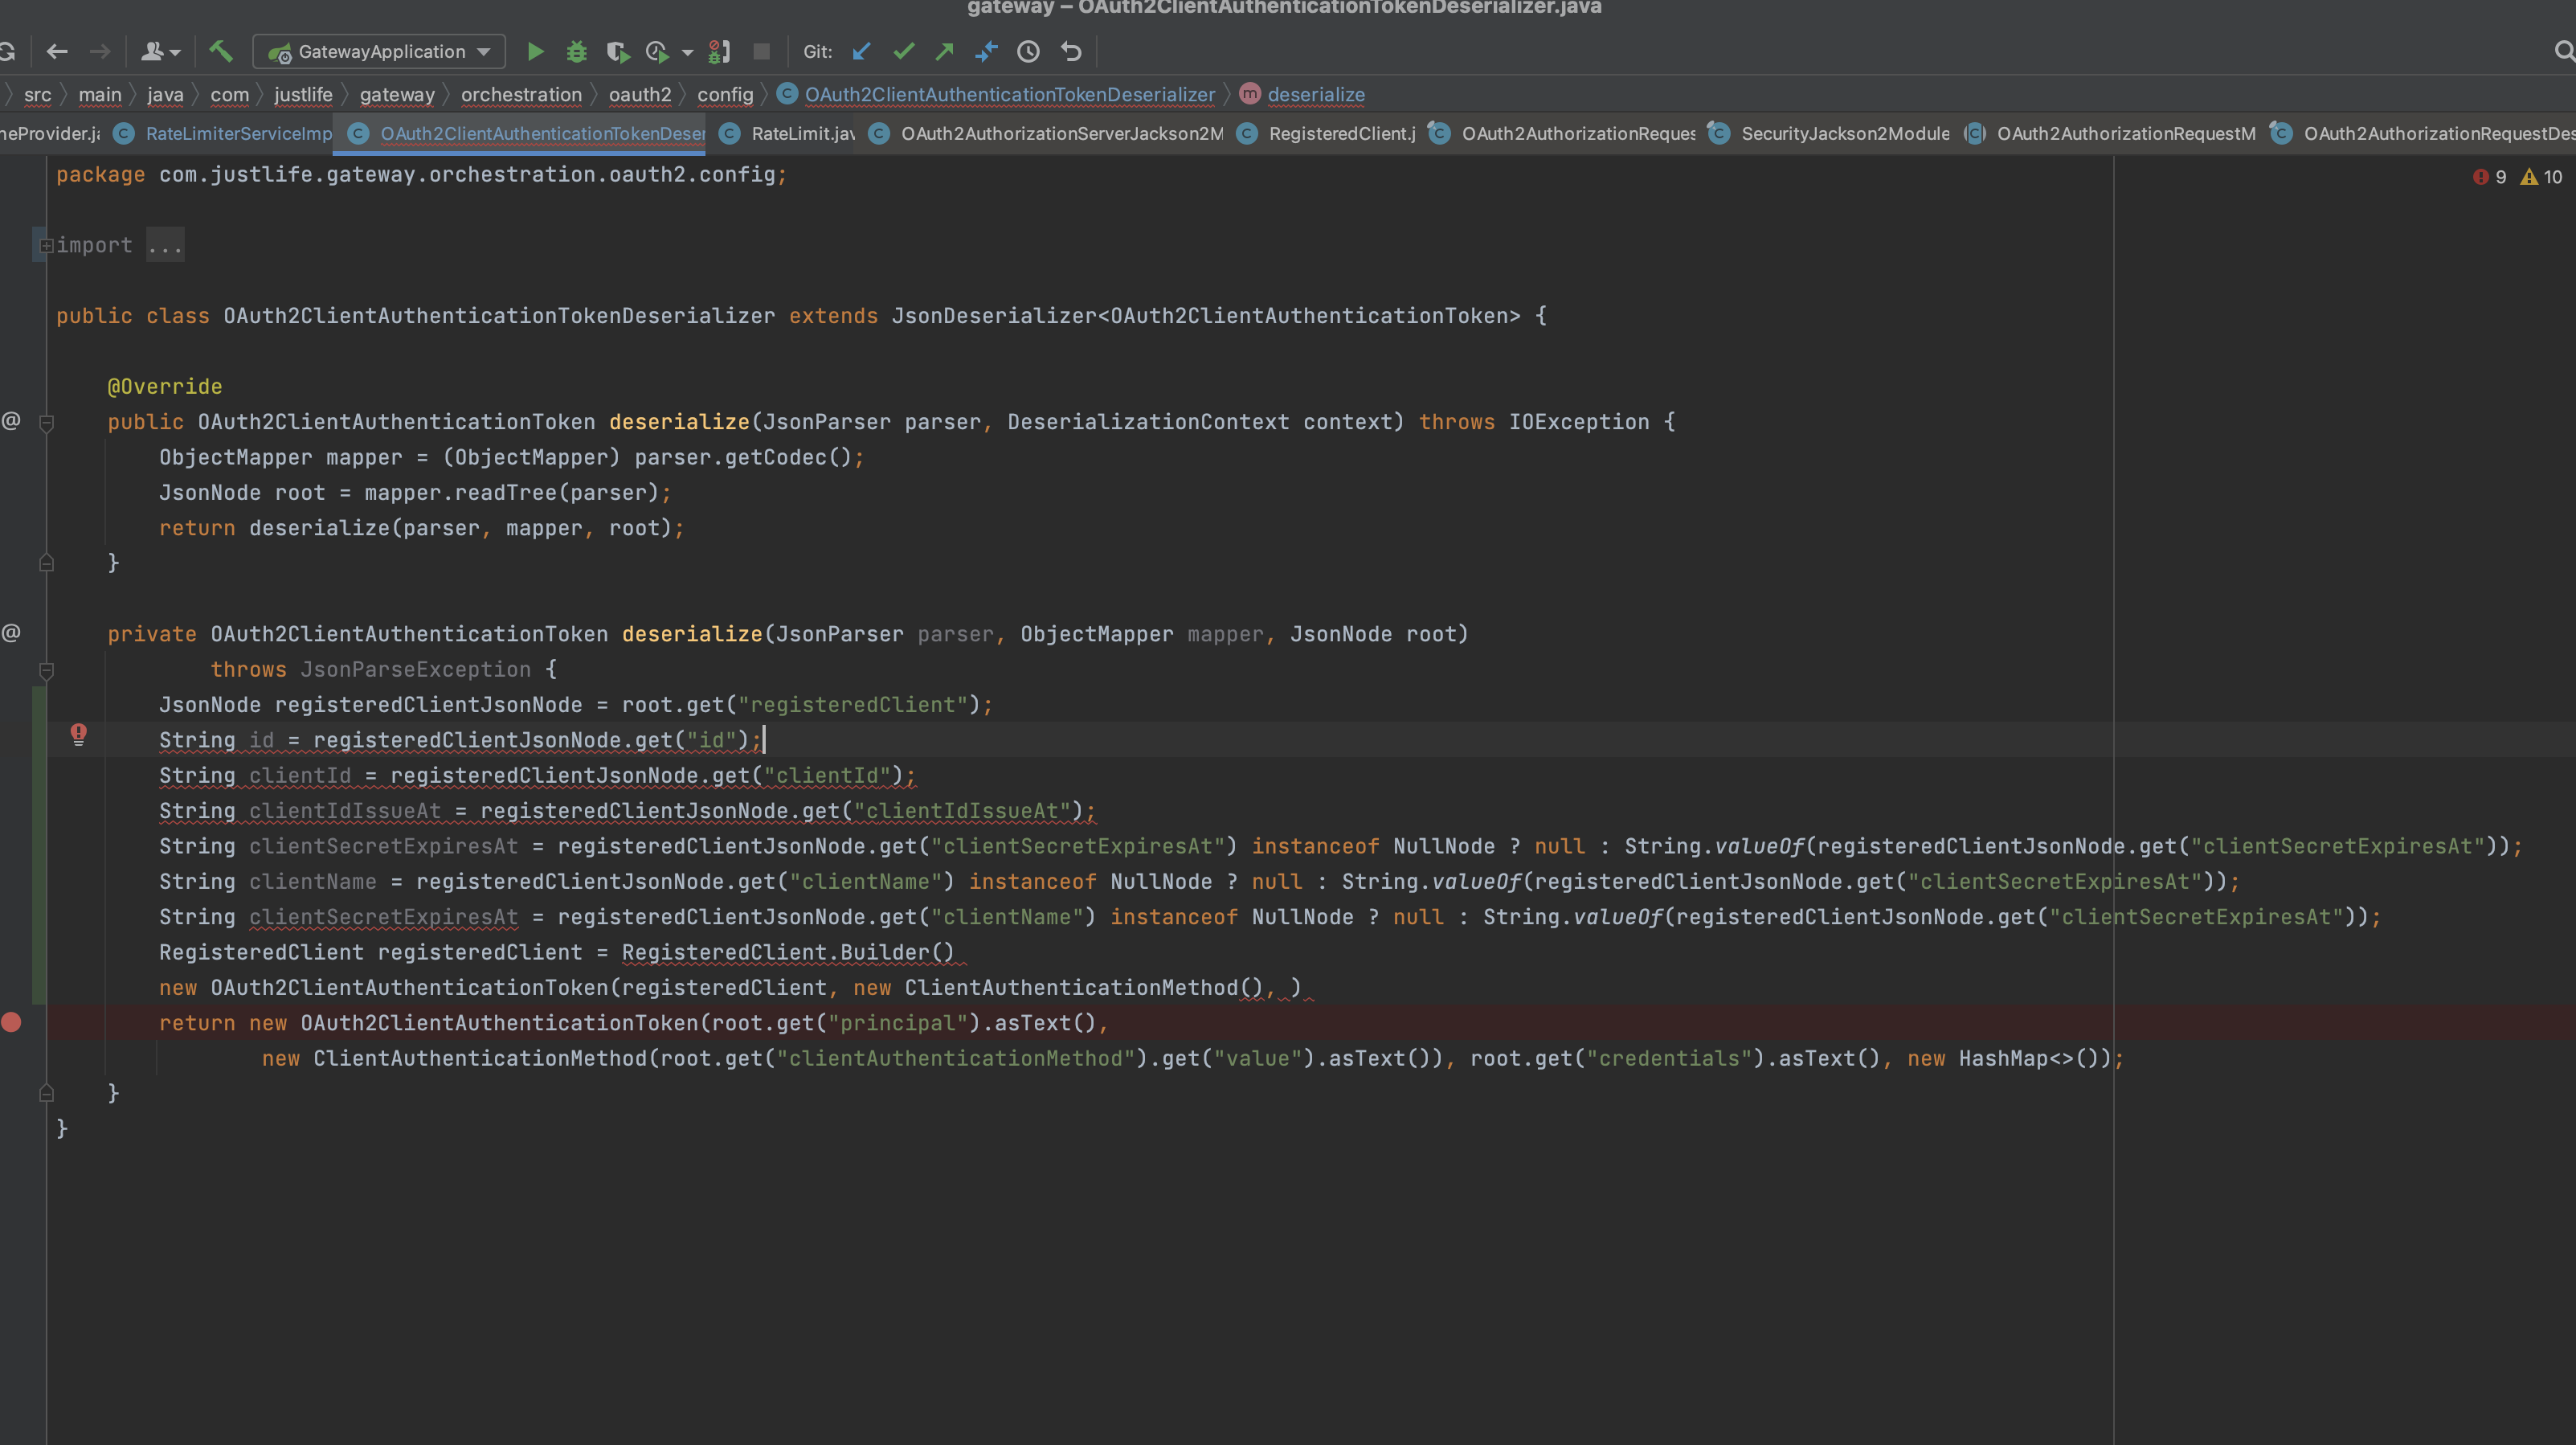Start debugging with the bug icon

coord(576,51)
